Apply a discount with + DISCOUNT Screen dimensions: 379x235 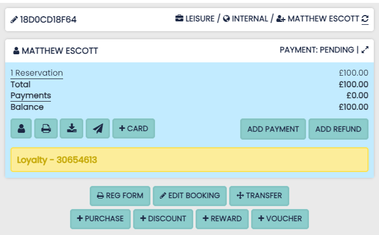[163, 219]
